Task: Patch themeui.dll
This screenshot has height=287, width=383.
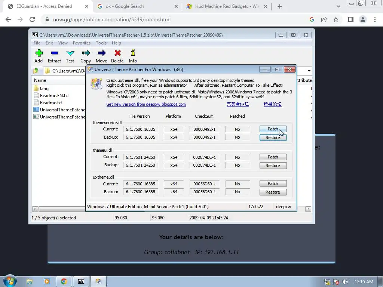Action: (273, 157)
